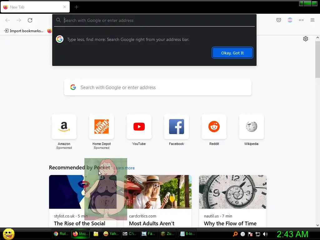Click the flag with red X tray icon
Image resolution: width=320 pixels, height=240 pixels.
(250, 234)
